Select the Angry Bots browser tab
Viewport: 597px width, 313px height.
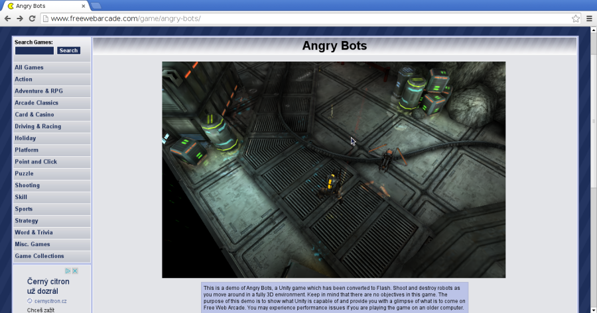point(46,6)
